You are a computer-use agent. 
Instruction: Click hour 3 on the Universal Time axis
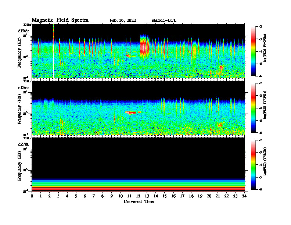click(58, 196)
